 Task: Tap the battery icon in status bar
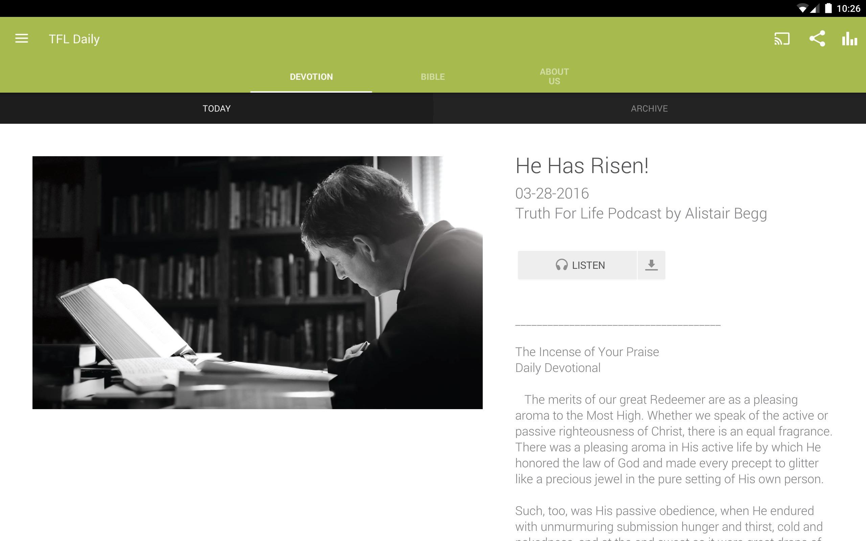tap(828, 8)
